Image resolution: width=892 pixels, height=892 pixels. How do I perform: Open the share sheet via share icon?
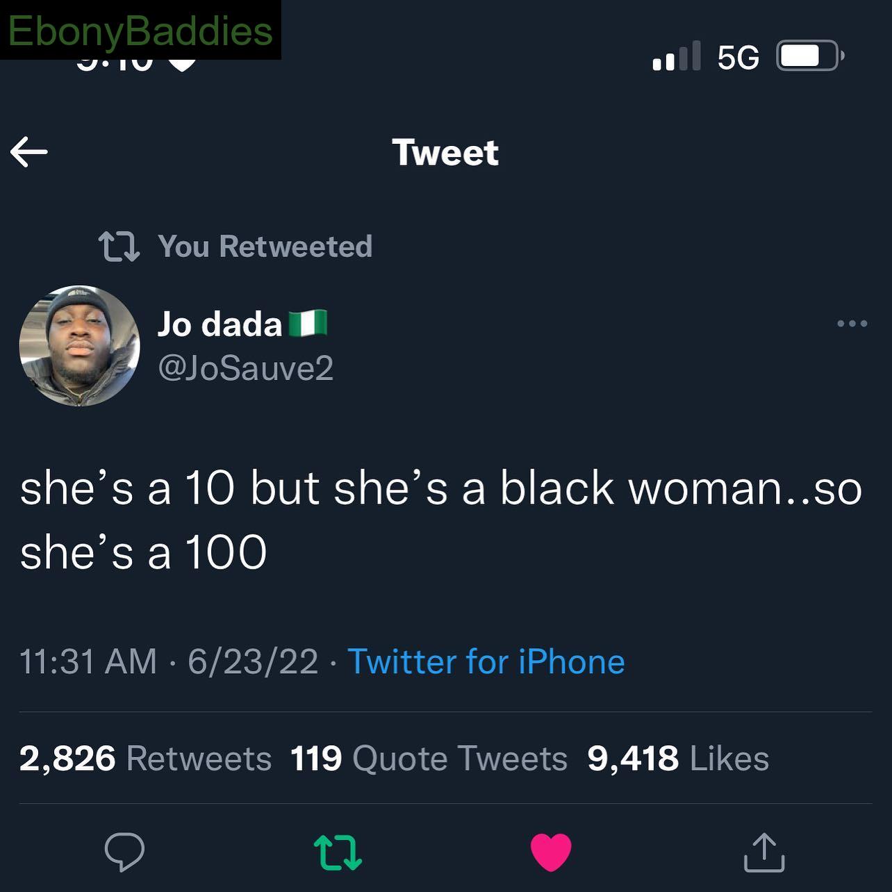[x=764, y=852]
